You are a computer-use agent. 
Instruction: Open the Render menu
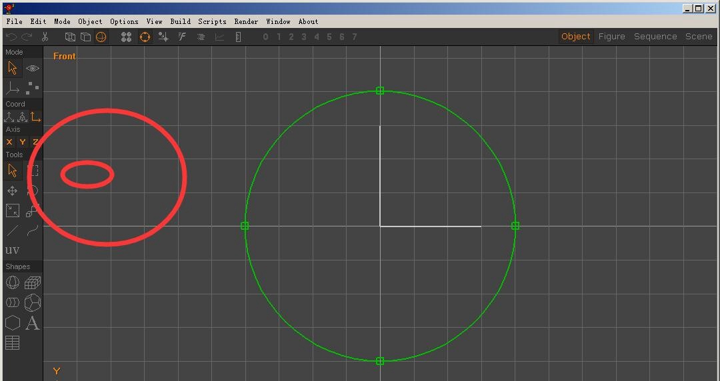(246, 21)
